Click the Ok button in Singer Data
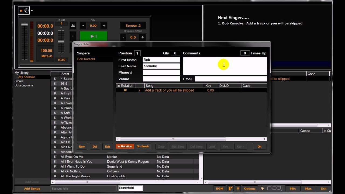345x194 pixels. 259,147
